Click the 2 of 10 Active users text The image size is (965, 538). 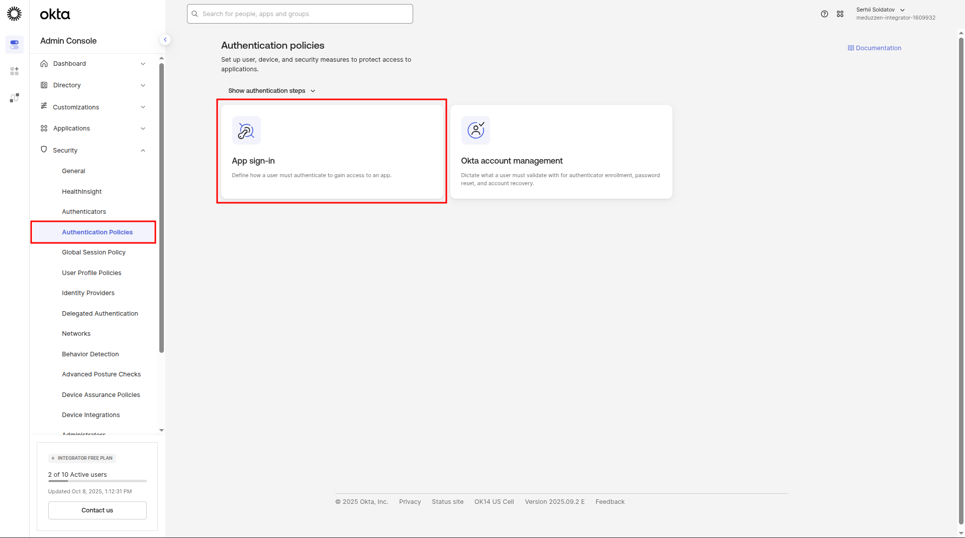pos(77,475)
